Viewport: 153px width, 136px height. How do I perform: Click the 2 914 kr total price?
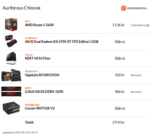pyautogui.click(x=119, y=122)
